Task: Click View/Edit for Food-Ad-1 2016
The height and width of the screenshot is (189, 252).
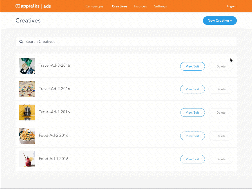Action: point(192,159)
